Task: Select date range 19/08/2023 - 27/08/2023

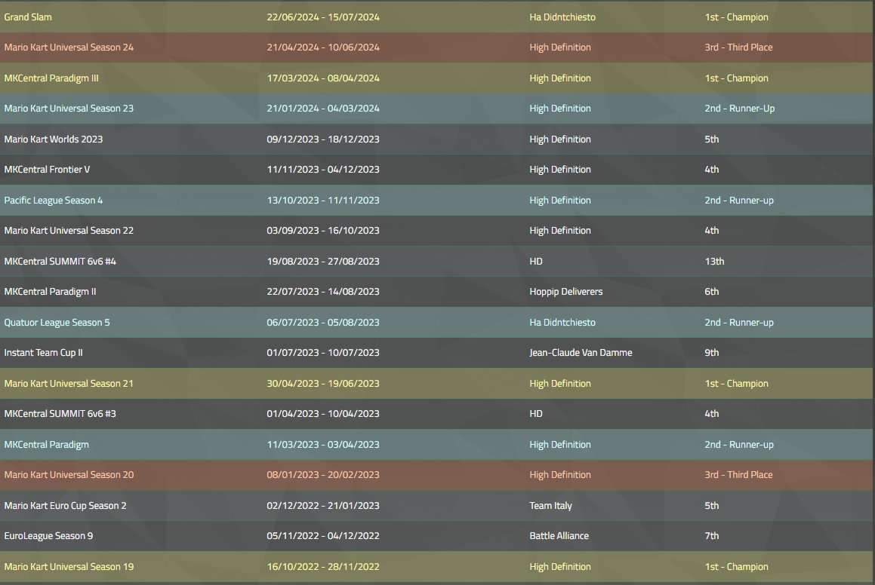Action: click(x=323, y=262)
